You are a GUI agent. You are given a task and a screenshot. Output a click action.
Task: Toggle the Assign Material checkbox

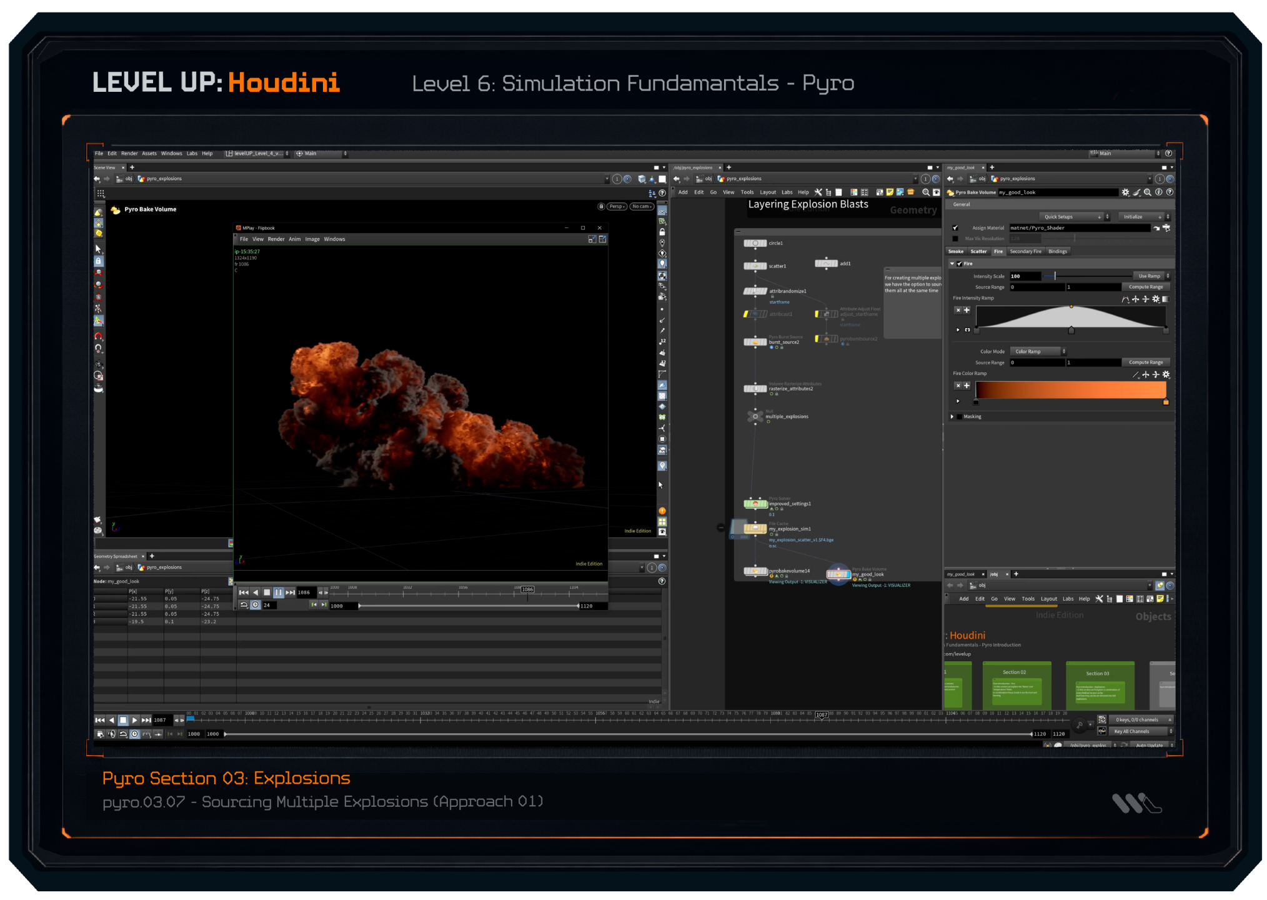[955, 228]
